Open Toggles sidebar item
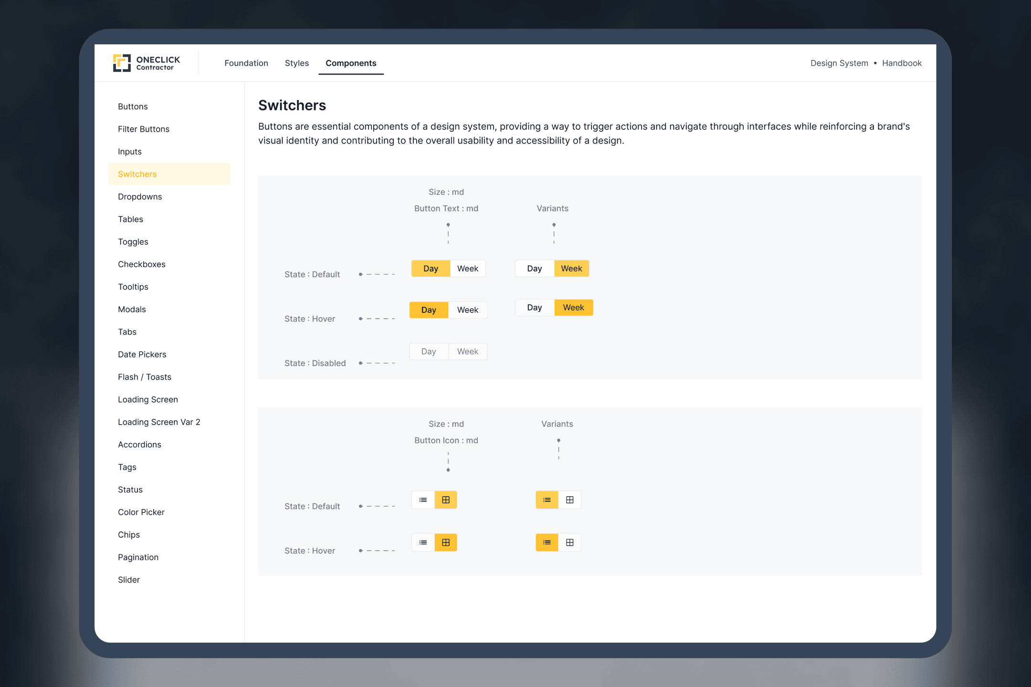Image resolution: width=1031 pixels, height=687 pixels. pos(133,241)
